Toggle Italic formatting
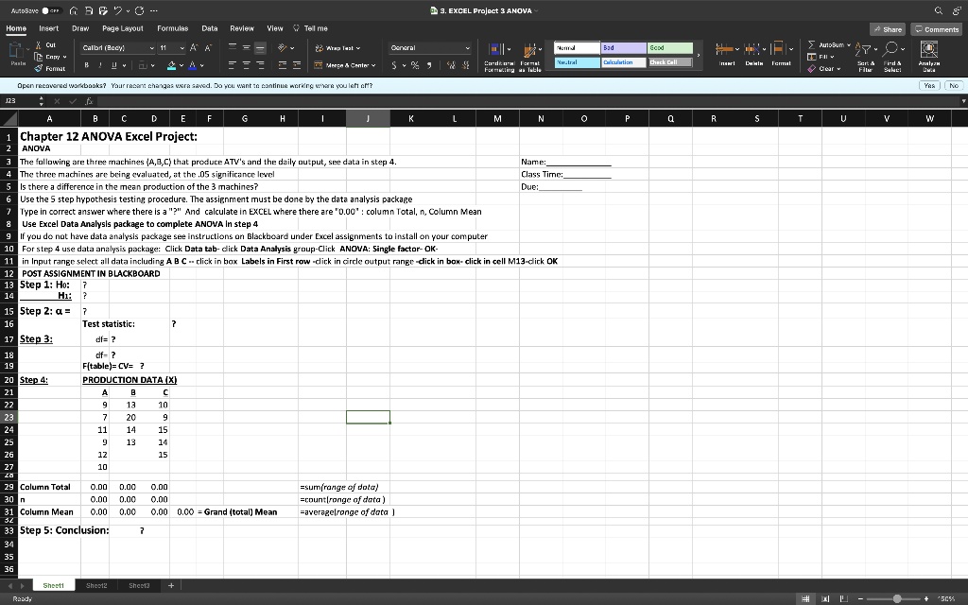This screenshot has height=605, width=968. 100,65
